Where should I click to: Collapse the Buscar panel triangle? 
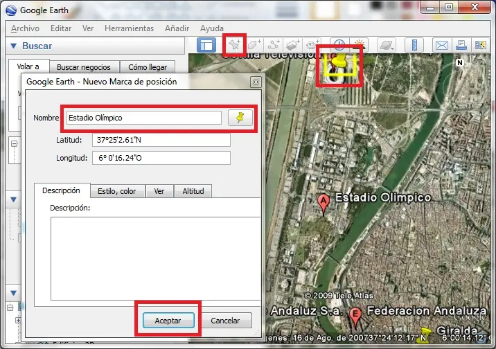point(14,46)
